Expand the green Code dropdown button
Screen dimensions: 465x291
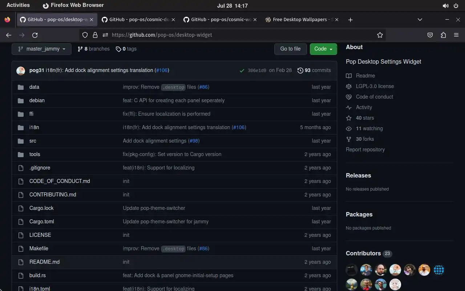[323, 49]
